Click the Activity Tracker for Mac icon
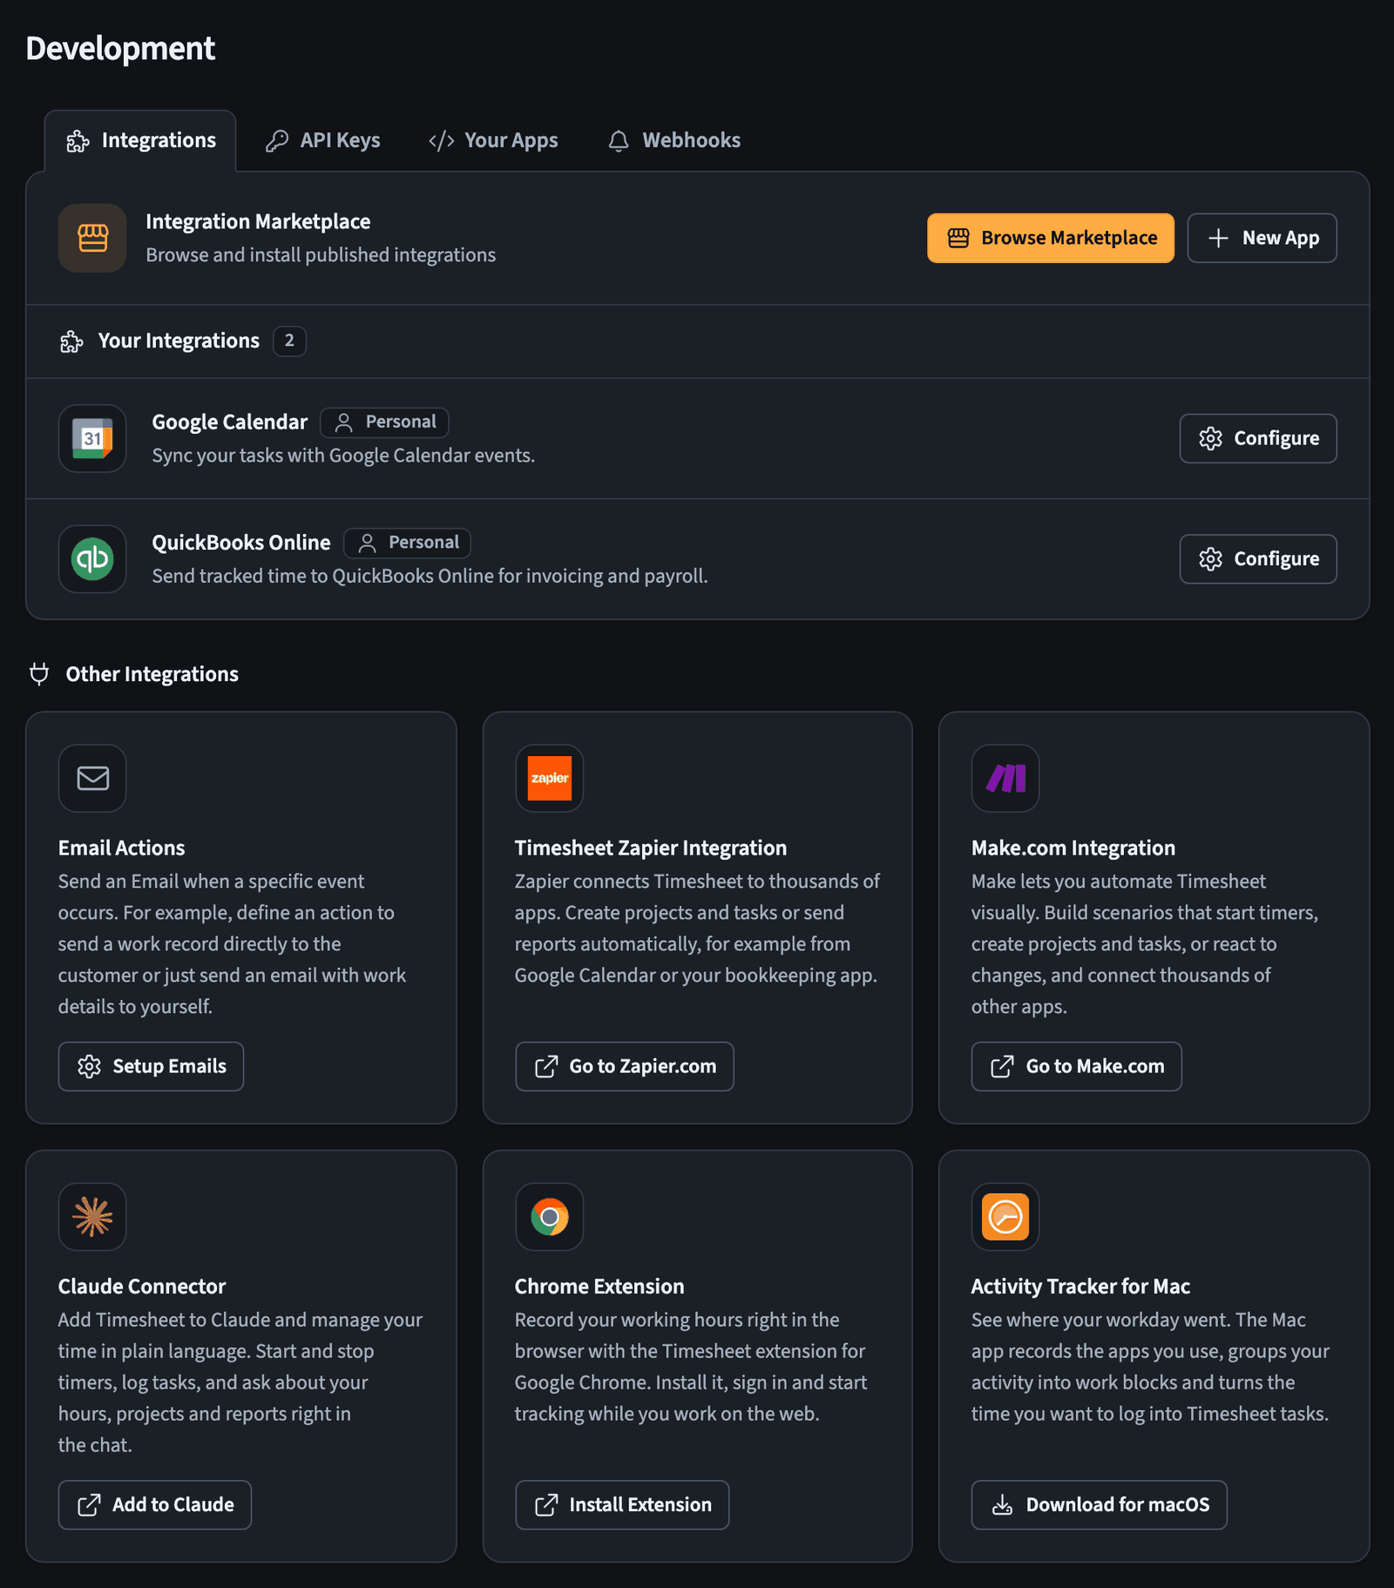 point(1005,1216)
